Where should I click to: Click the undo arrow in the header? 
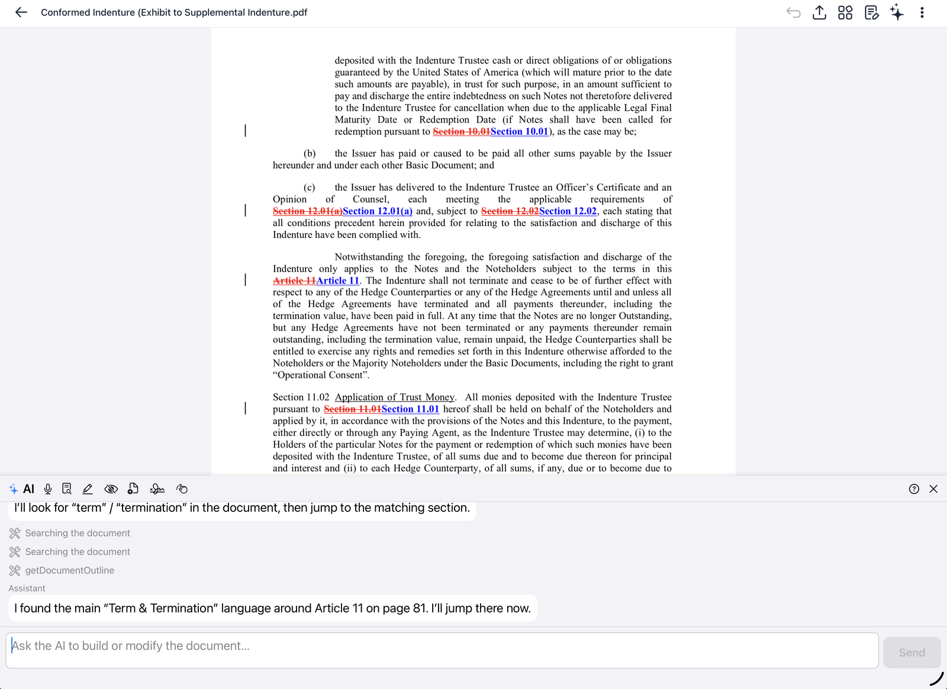793,12
